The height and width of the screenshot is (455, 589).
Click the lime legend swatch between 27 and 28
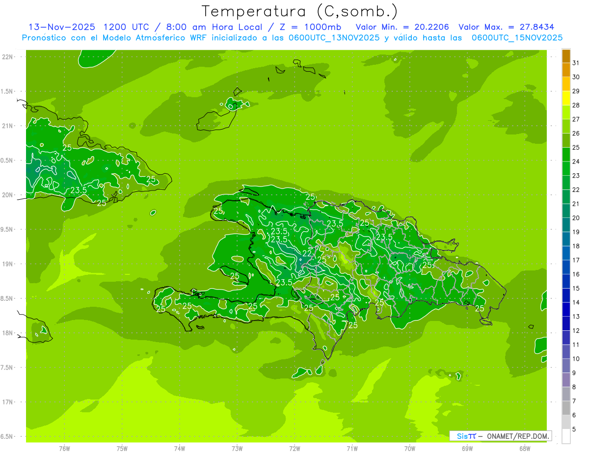566,112
